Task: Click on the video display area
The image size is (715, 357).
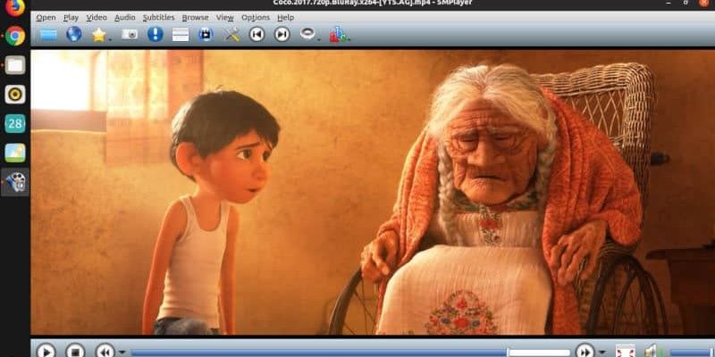Action: (x=373, y=193)
